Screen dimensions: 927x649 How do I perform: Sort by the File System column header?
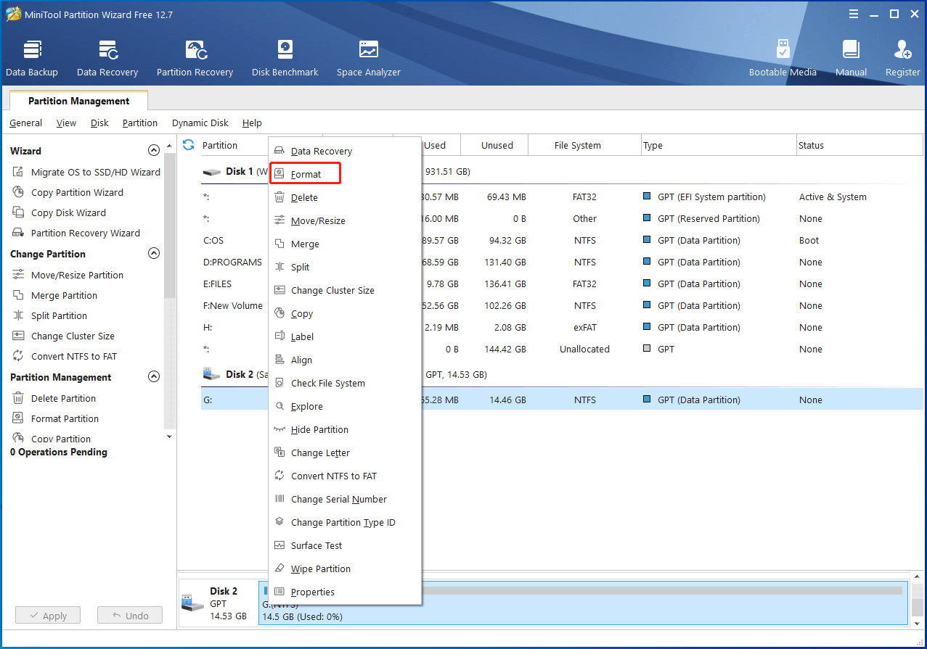[x=584, y=145]
